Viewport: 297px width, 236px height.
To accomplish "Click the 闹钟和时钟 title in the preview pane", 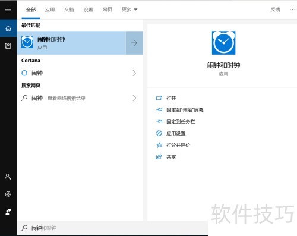I will coord(223,65).
